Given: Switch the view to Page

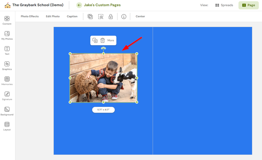Looking at the screenshot, I should (248, 5).
